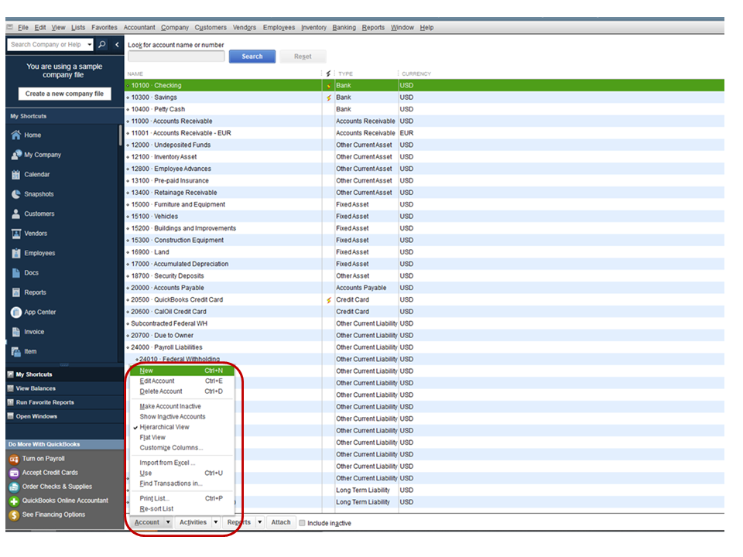This screenshot has height=557, width=743.
Task: Open the App Center icon
Action: point(16,312)
